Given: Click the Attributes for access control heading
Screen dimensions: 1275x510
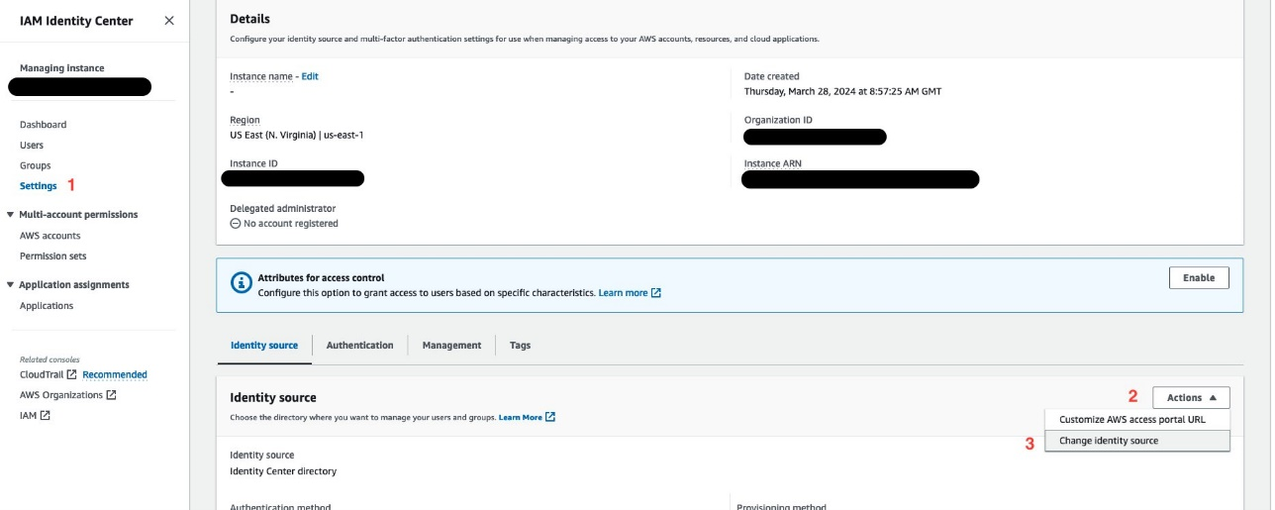Looking at the screenshot, I should tap(321, 278).
